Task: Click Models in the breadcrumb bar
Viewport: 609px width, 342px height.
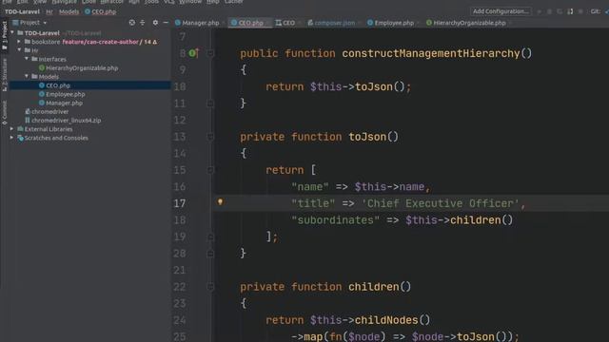Action: [69, 12]
